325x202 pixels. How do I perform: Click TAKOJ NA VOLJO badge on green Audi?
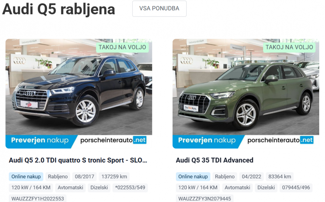tap(289, 47)
